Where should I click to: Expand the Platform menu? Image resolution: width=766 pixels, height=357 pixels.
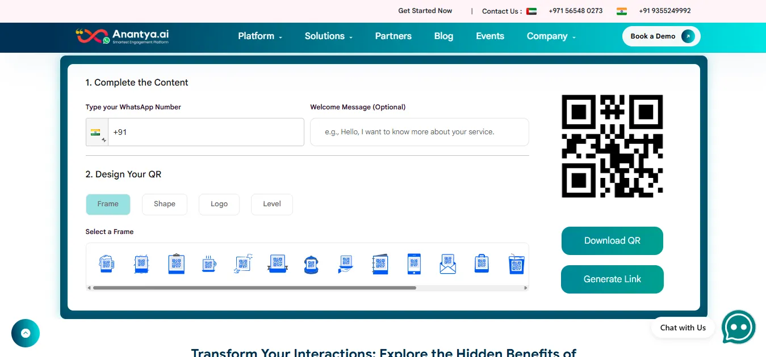260,36
